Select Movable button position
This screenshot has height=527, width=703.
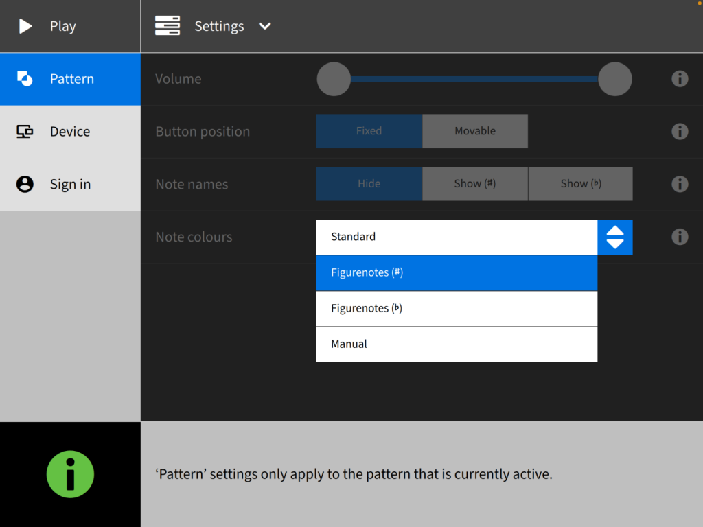[x=475, y=131]
